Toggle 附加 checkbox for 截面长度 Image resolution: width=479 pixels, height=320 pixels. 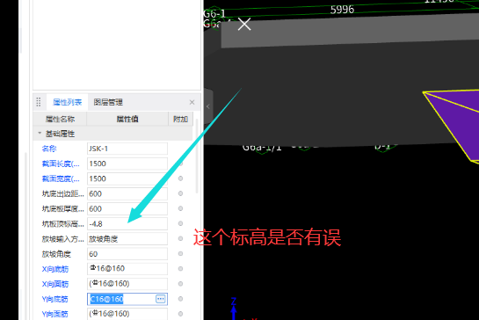[x=180, y=164]
